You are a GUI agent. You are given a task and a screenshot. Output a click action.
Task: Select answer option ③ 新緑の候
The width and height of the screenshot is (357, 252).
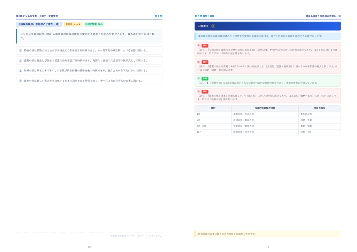pos(89,71)
